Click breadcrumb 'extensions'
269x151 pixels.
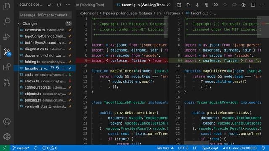tap(89, 13)
